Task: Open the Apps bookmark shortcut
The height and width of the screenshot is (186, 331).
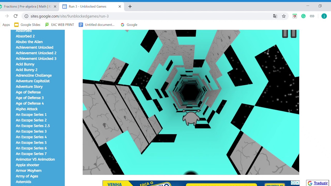Action: (x=6, y=25)
